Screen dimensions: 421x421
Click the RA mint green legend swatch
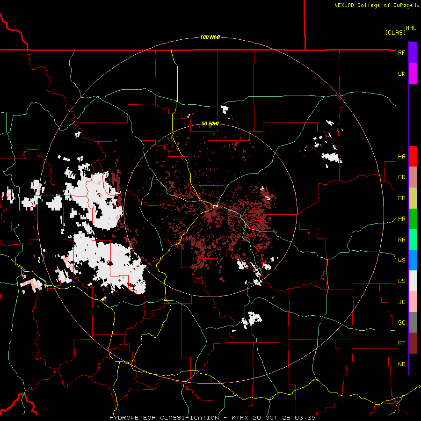(413, 240)
